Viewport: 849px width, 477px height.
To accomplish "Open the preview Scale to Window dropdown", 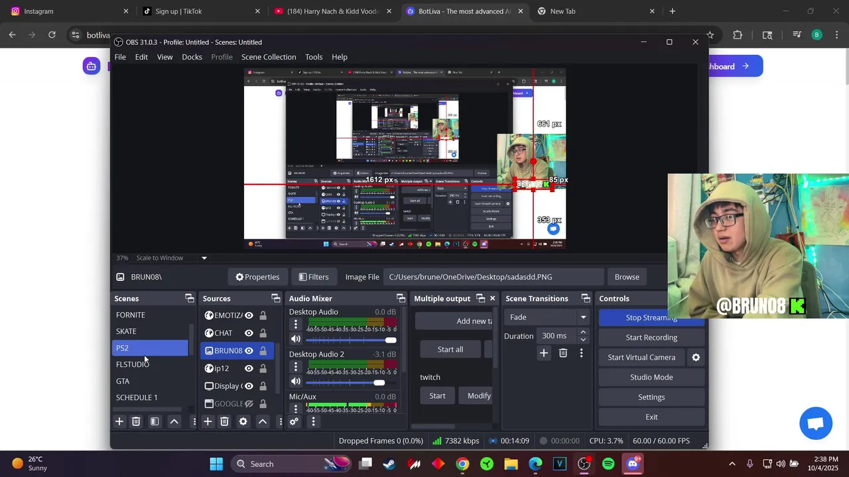I will [x=204, y=258].
